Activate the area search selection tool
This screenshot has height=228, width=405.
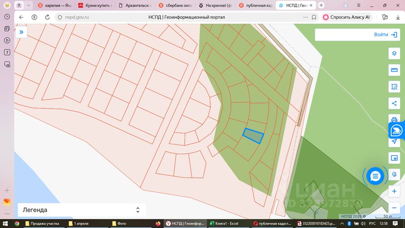tap(394, 86)
